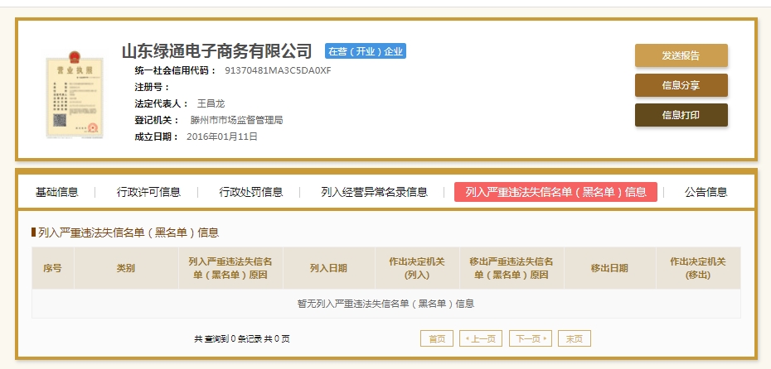
Task: Jump to last page with 末页
Action: coord(575,338)
